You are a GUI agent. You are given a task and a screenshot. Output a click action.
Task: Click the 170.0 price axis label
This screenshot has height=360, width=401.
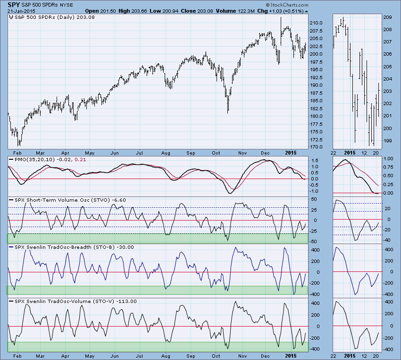coord(317,147)
